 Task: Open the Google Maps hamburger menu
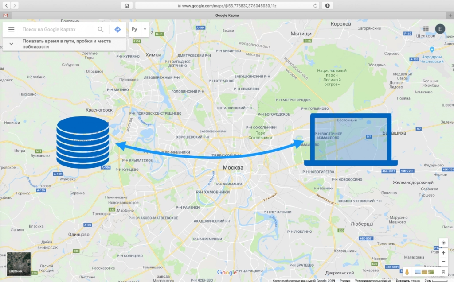(11, 30)
